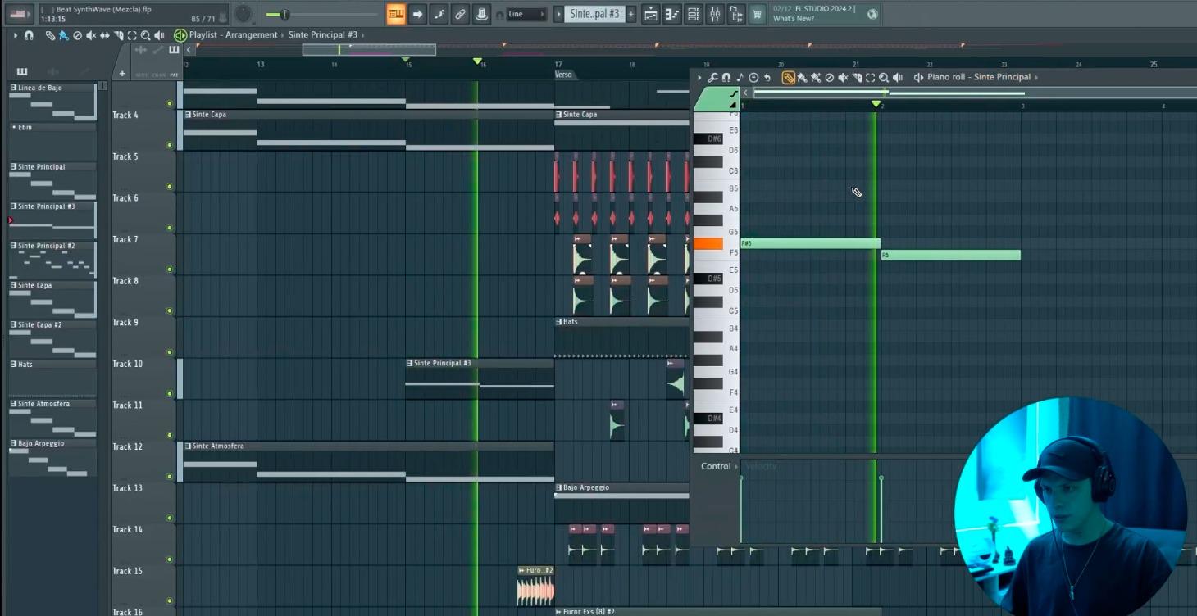1197x616 pixels.
Task: Click What's New? news link
Action: [x=794, y=19]
